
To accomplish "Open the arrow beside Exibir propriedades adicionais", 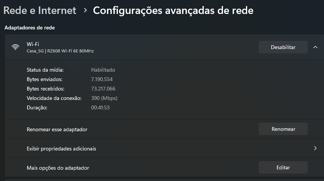I will click(315, 148).
